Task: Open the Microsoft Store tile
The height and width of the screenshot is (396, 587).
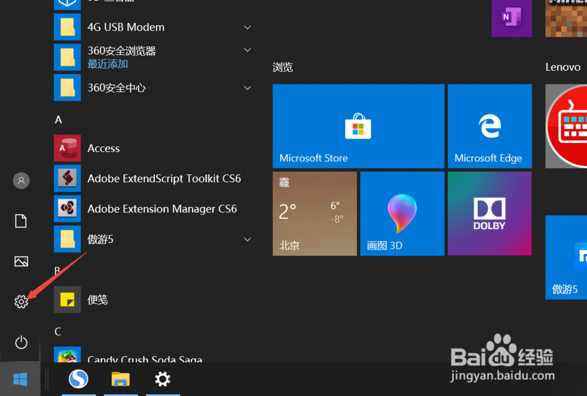Action: [x=358, y=126]
